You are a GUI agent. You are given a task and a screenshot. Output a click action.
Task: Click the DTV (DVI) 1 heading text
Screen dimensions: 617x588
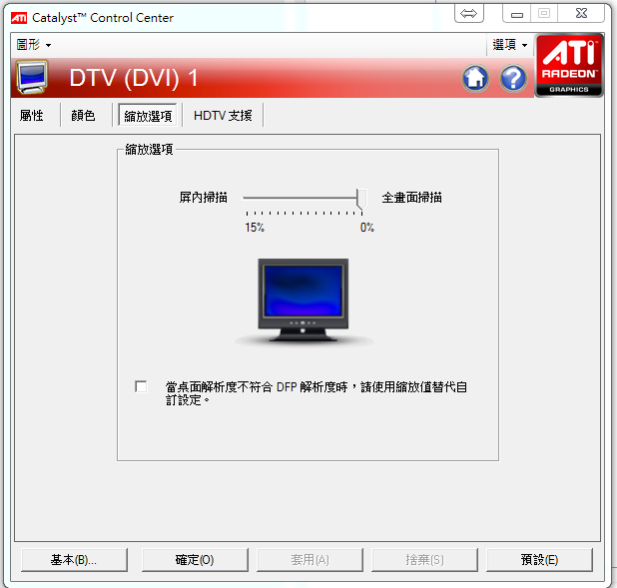(x=134, y=78)
